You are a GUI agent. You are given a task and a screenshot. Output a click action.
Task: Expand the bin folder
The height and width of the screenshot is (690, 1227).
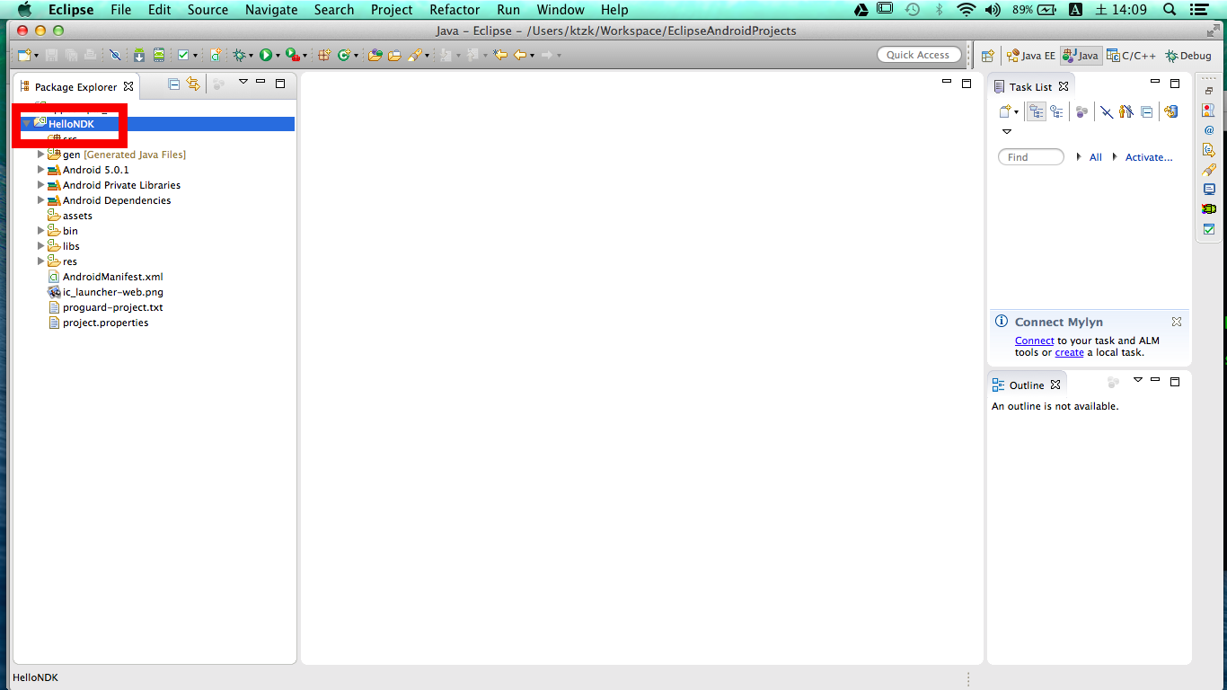point(40,231)
